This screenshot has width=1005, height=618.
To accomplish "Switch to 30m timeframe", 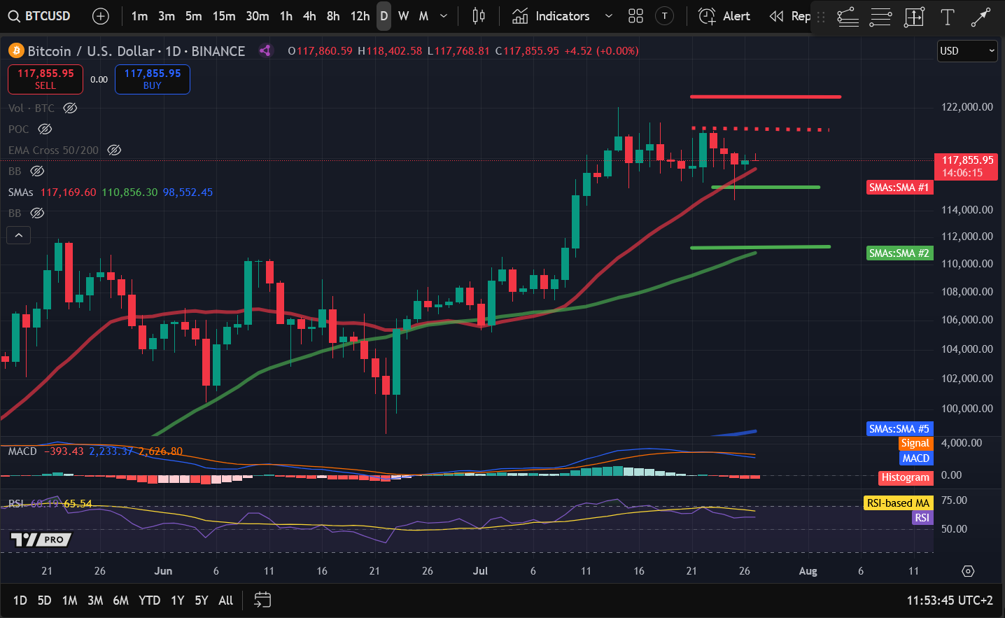I will pyautogui.click(x=258, y=16).
